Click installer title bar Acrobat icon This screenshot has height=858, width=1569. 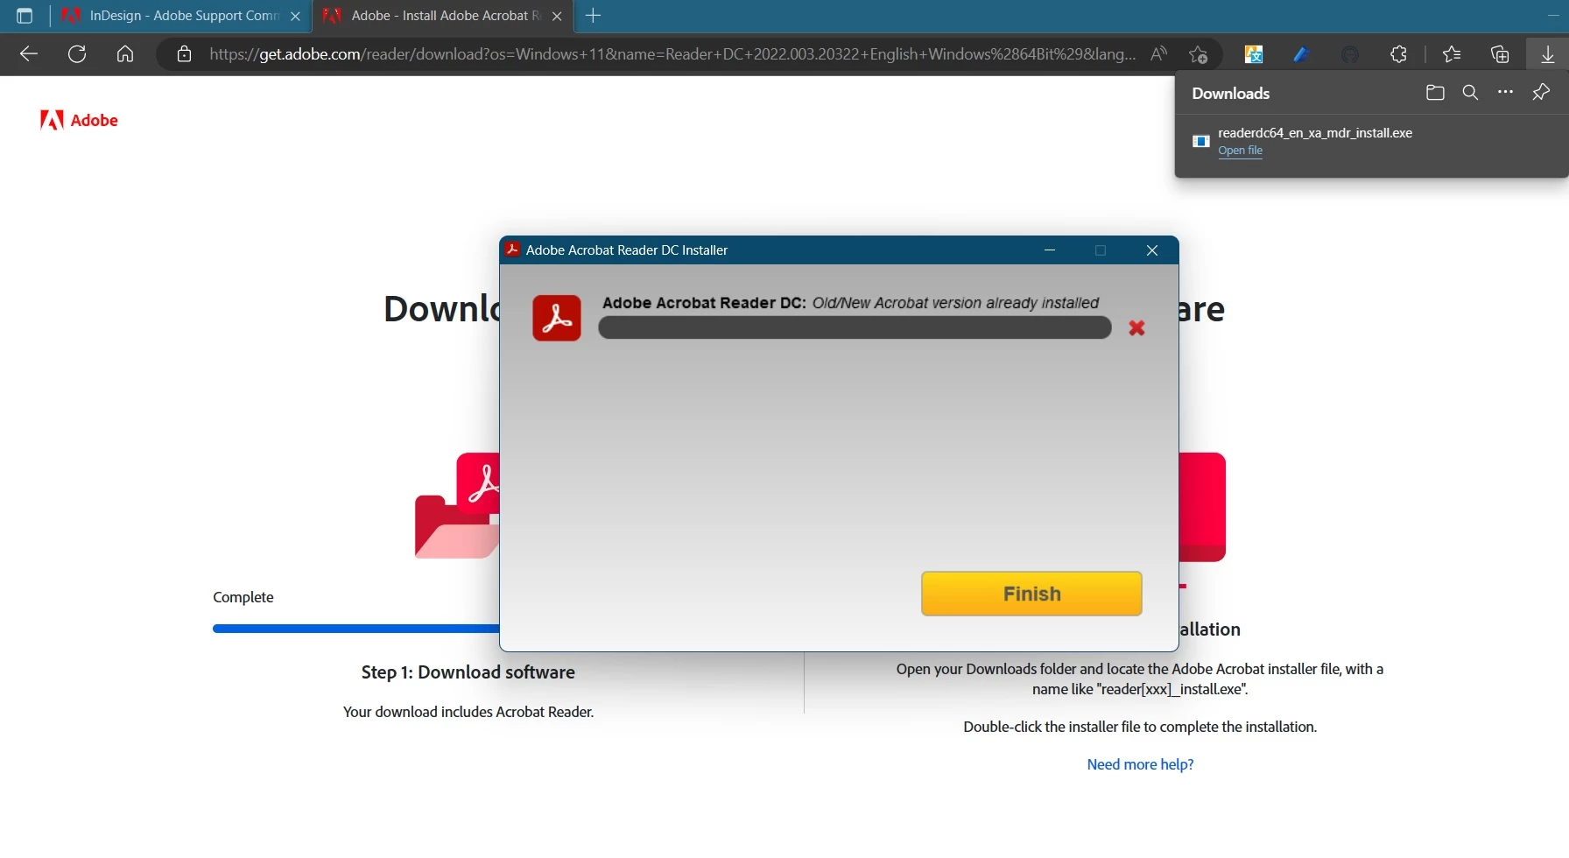click(x=512, y=250)
